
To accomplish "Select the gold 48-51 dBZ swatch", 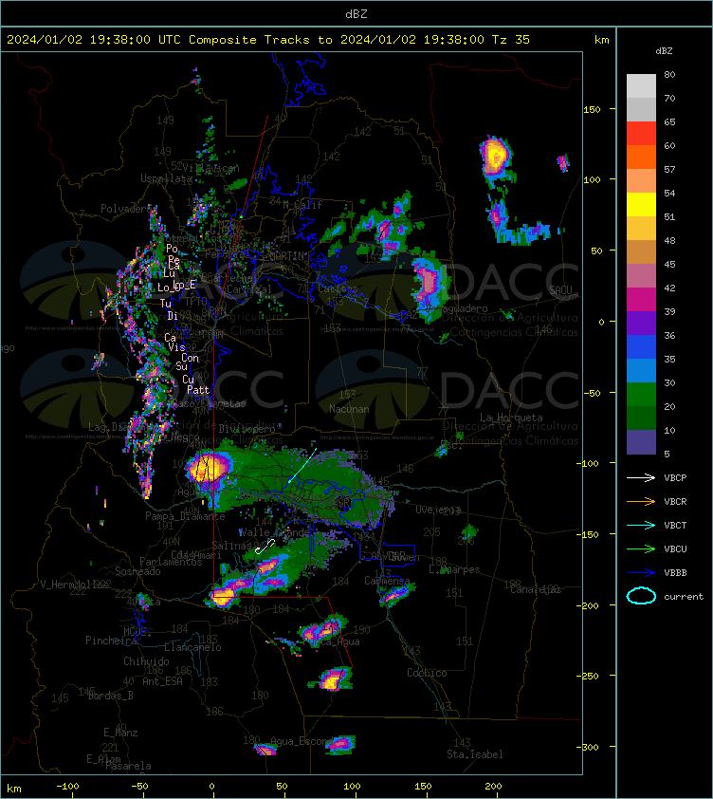I will pos(641,229).
